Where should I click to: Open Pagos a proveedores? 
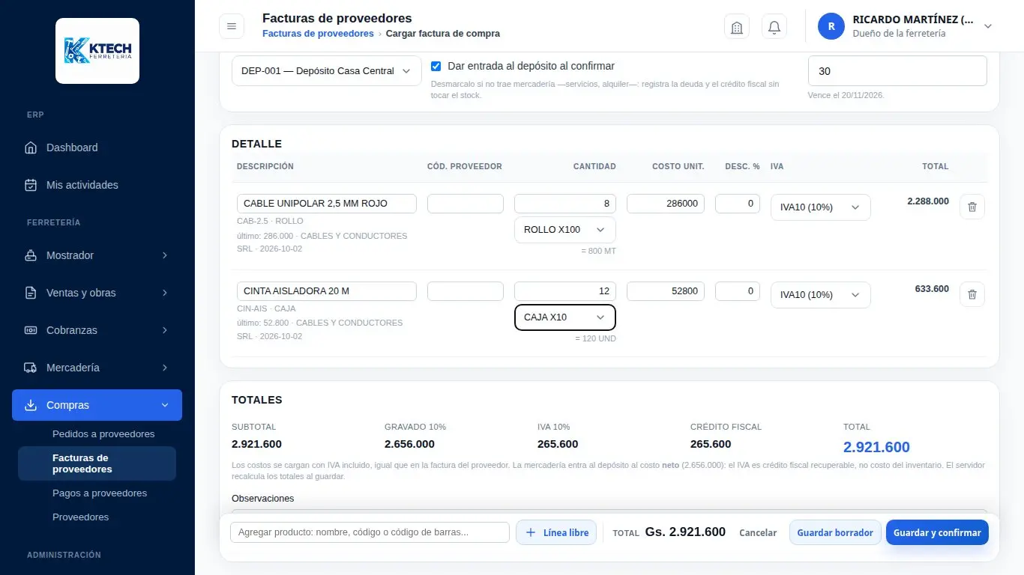pyautogui.click(x=100, y=493)
